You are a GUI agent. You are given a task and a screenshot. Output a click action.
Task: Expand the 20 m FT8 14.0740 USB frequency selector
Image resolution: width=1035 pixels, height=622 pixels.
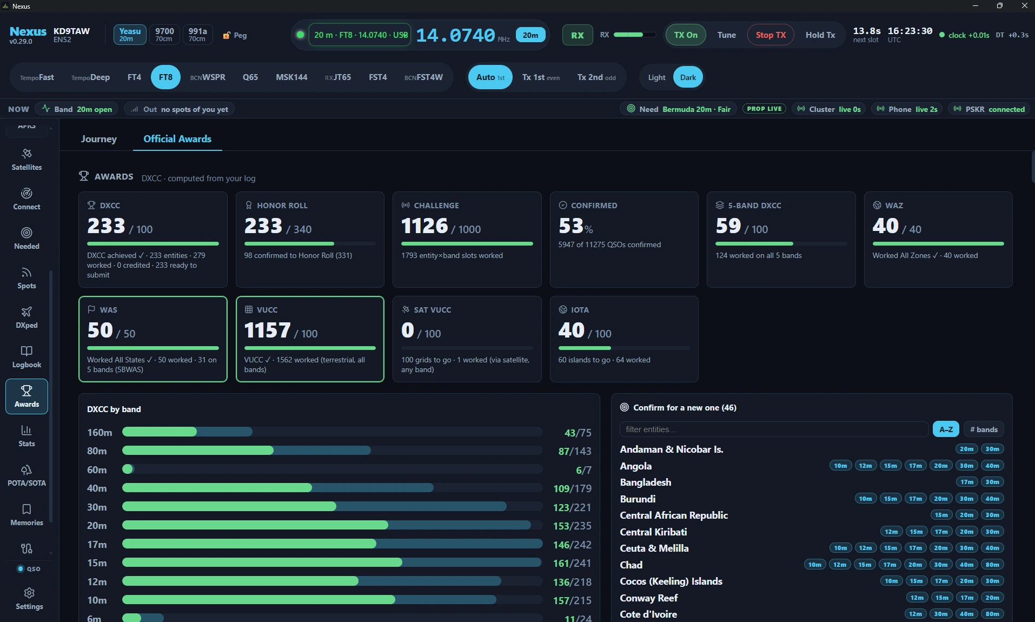(360, 35)
